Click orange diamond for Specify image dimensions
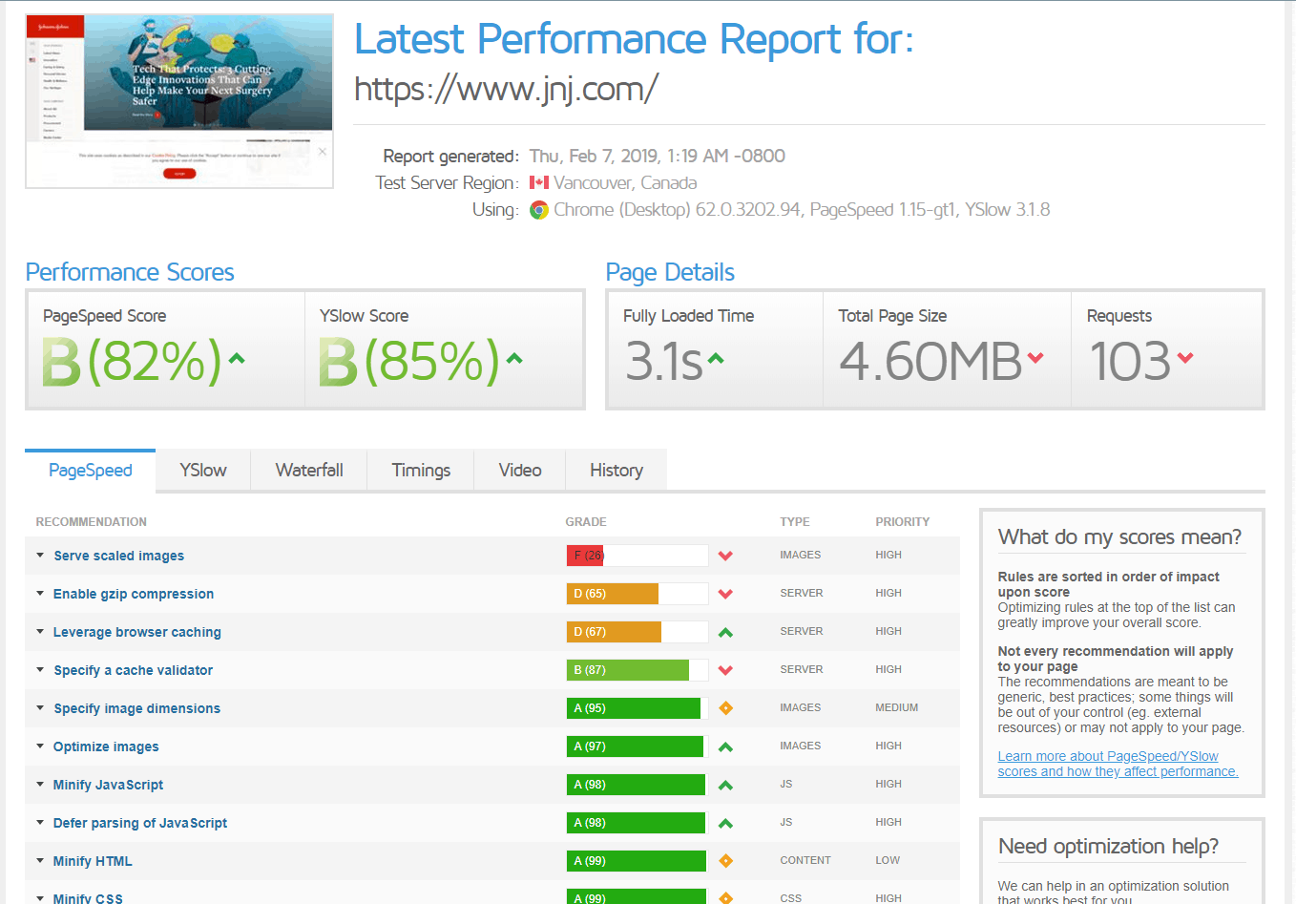1296x904 pixels. click(725, 708)
